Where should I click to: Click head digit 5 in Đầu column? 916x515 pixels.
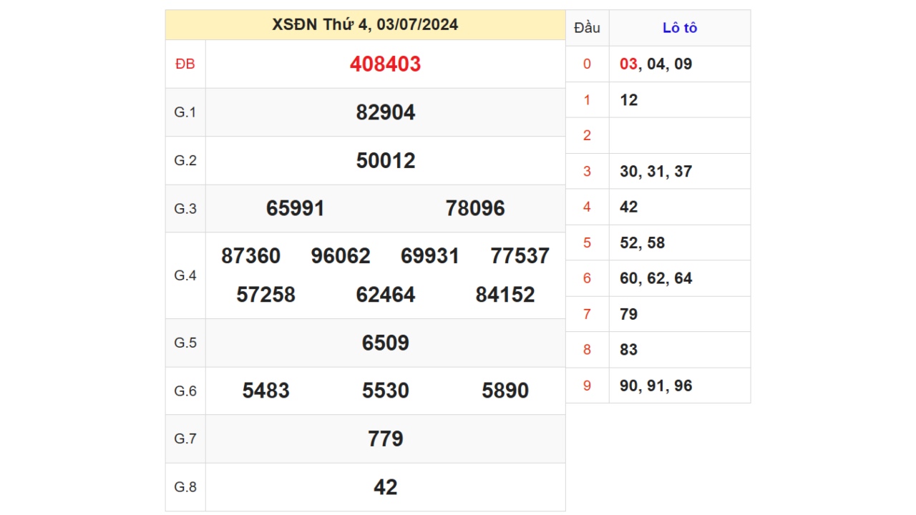pyautogui.click(x=587, y=243)
